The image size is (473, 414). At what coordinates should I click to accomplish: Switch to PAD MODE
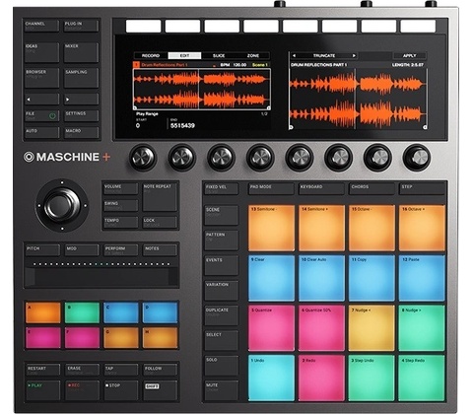point(271,189)
